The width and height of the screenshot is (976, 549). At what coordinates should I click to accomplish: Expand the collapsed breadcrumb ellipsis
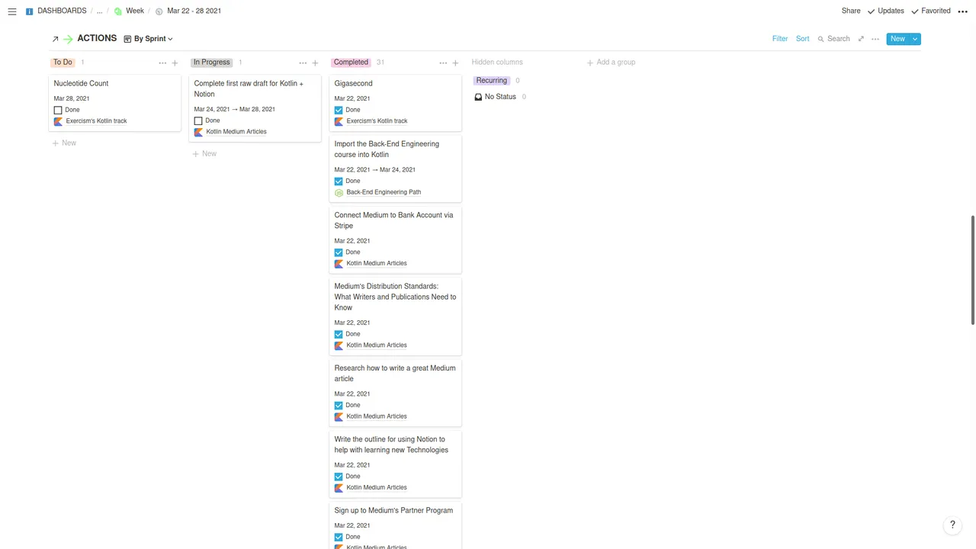click(99, 11)
